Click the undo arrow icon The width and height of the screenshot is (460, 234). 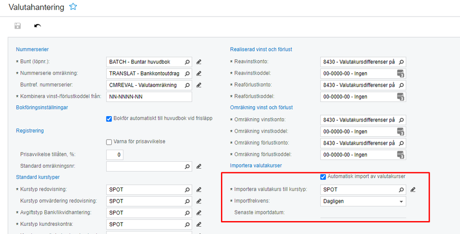click(x=38, y=26)
